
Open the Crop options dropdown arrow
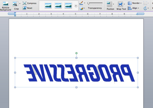tap(20, 4)
